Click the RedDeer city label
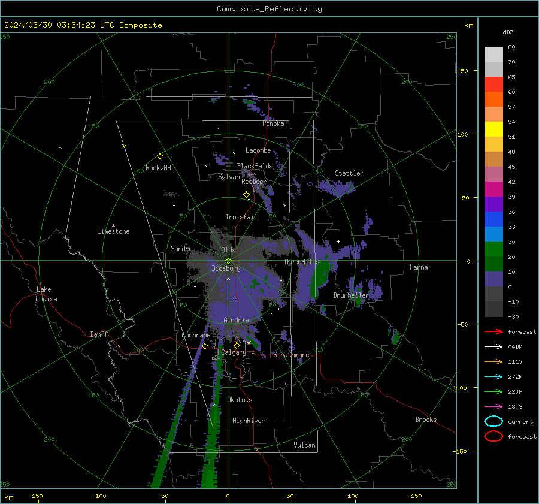This screenshot has height=504, width=539. tap(254, 182)
